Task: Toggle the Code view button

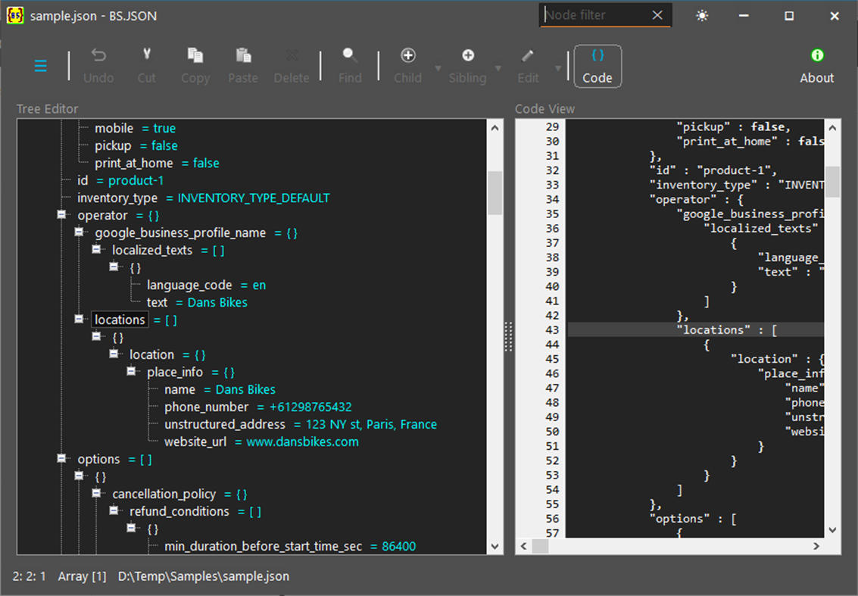Action: [597, 66]
